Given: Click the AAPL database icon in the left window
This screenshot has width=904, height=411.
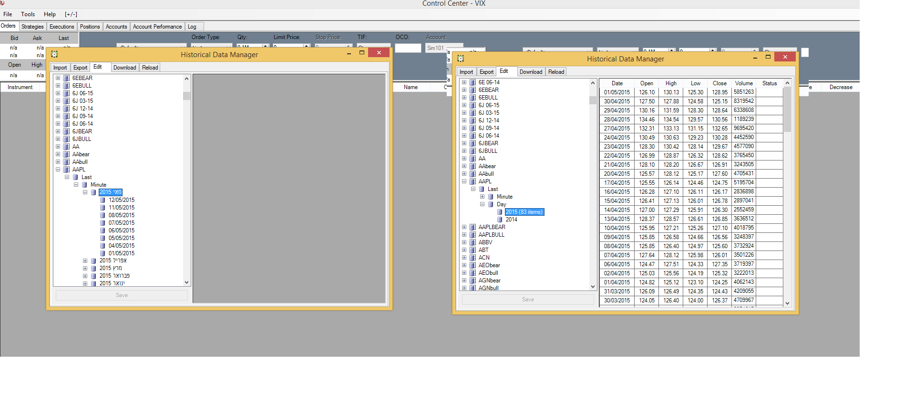Looking at the screenshot, I should click(x=66, y=170).
